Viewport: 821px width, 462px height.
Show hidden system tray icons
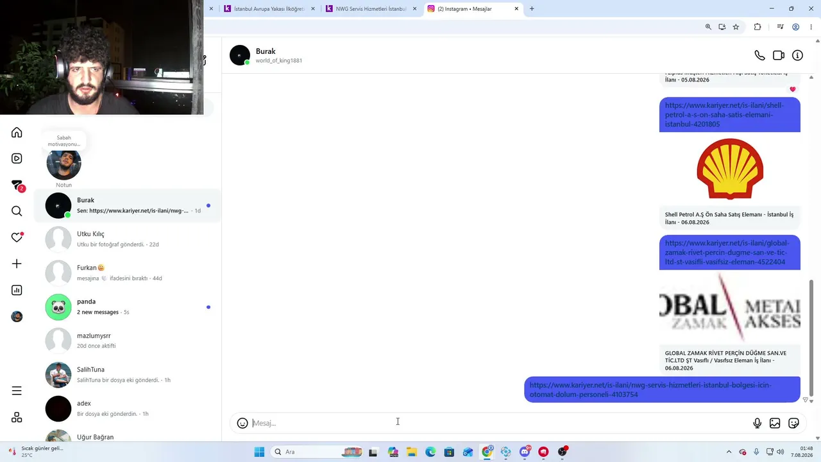pyautogui.click(x=729, y=452)
